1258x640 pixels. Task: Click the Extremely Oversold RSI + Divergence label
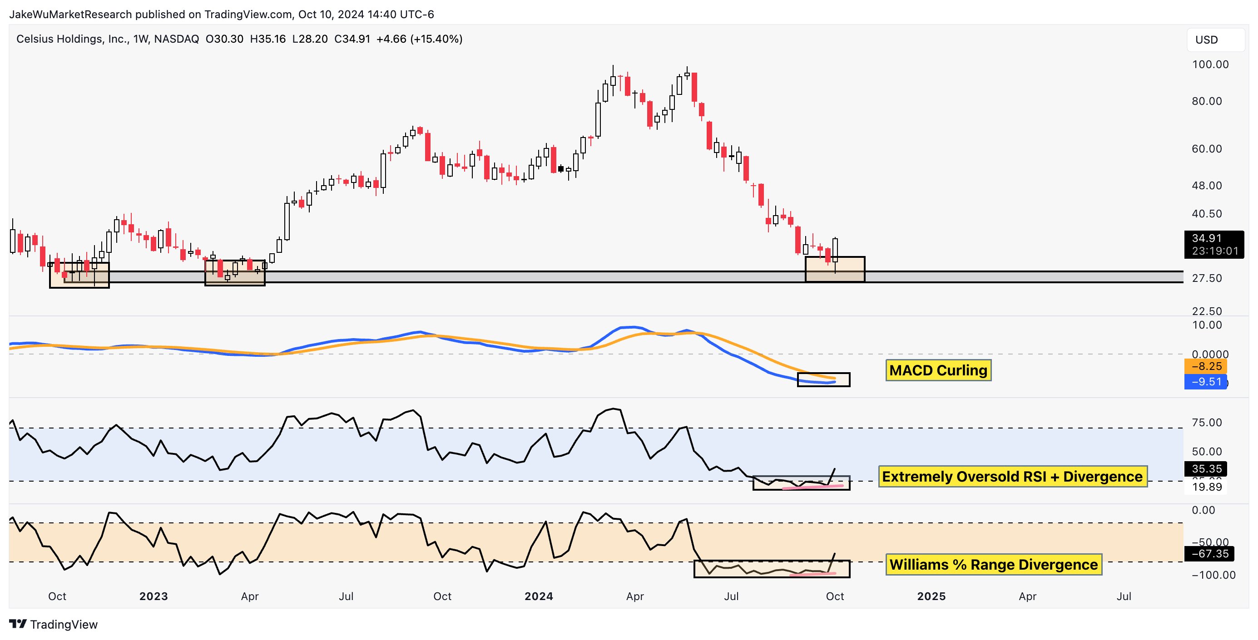coord(1012,477)
